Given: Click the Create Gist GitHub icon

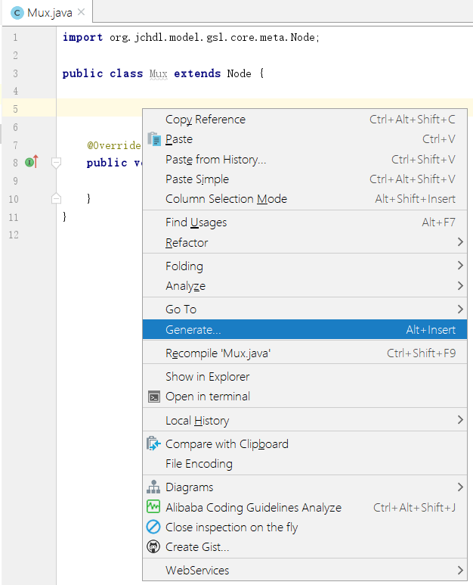Looking at the screenshot, I should [x=153, y=547].
